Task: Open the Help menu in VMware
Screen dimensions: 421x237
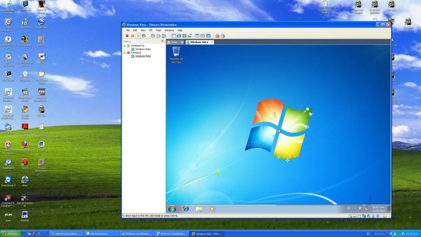Action: [x=180, y=30]
